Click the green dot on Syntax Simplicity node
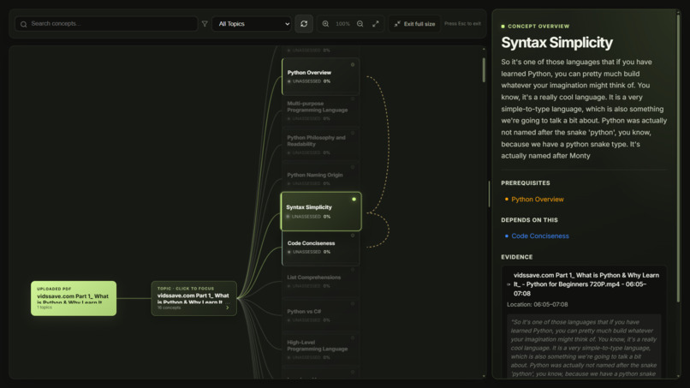 click(x=354, y=199)
